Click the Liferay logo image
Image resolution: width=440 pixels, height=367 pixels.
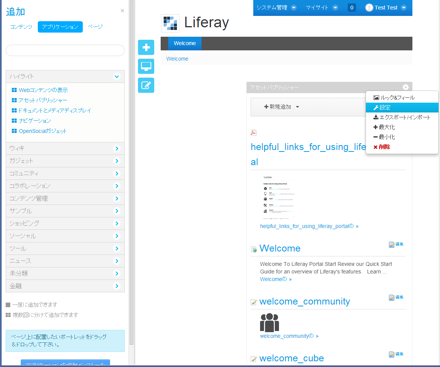(170, 23)
